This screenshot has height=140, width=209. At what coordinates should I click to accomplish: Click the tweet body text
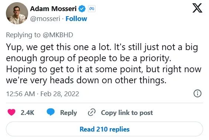tap(104, 64)
